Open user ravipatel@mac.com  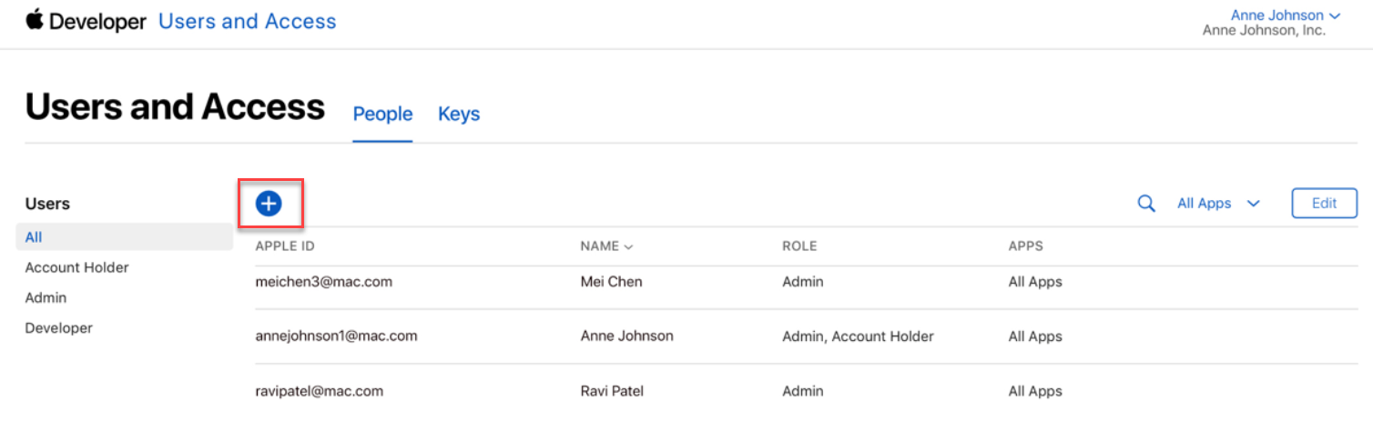tap(319, 391)
